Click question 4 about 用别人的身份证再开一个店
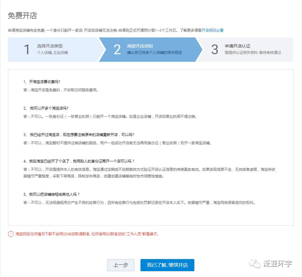This screenshot has height=277, width=302. (x=79, y=161)
